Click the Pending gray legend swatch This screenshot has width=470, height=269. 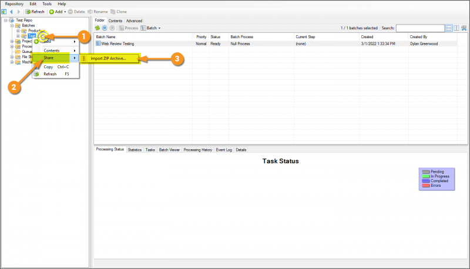[x=426, y=172]
